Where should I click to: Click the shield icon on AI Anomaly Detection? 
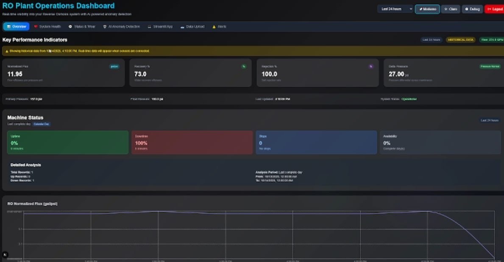[x=105, y=27]
